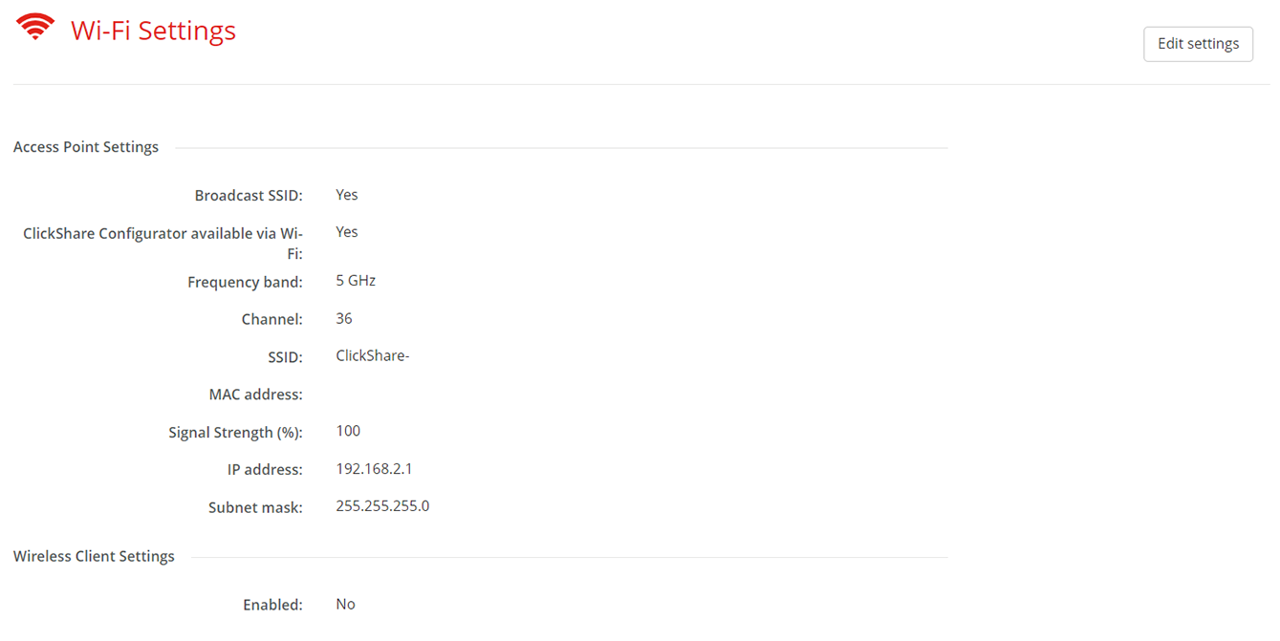Click the MAC address label
This screenshot has height=641, width=1280.
[x=256, y=395]
